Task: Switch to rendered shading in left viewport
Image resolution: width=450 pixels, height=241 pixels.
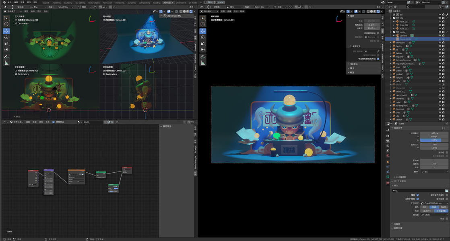Action: (x=191, y=12)
